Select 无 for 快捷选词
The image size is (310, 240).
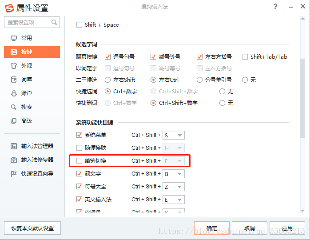point(222,92)
